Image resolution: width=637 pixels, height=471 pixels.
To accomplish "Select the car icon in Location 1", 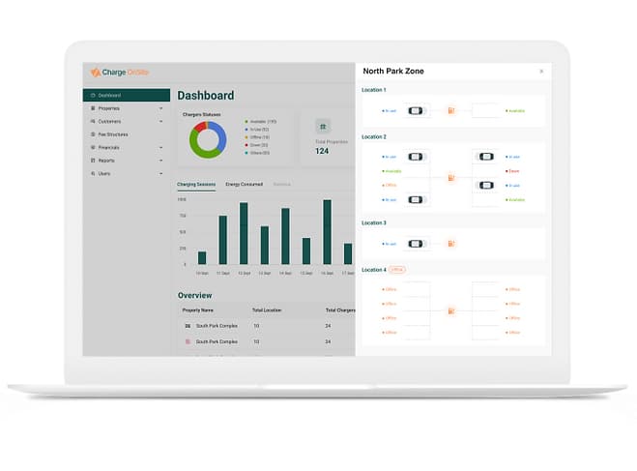I will 416,111.
